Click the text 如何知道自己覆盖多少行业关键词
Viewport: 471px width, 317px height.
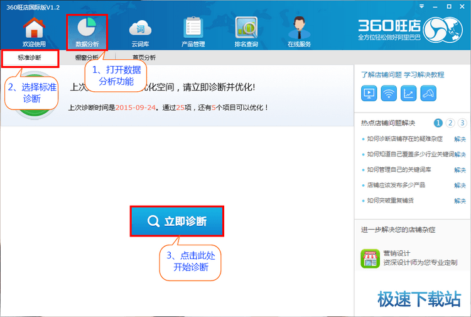click(x=410, y=154)
